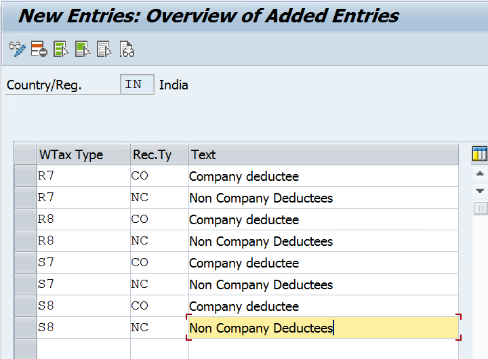Click the Delete row toolbar icon
This screenshot has height=359, width=488.
(39, 49)
